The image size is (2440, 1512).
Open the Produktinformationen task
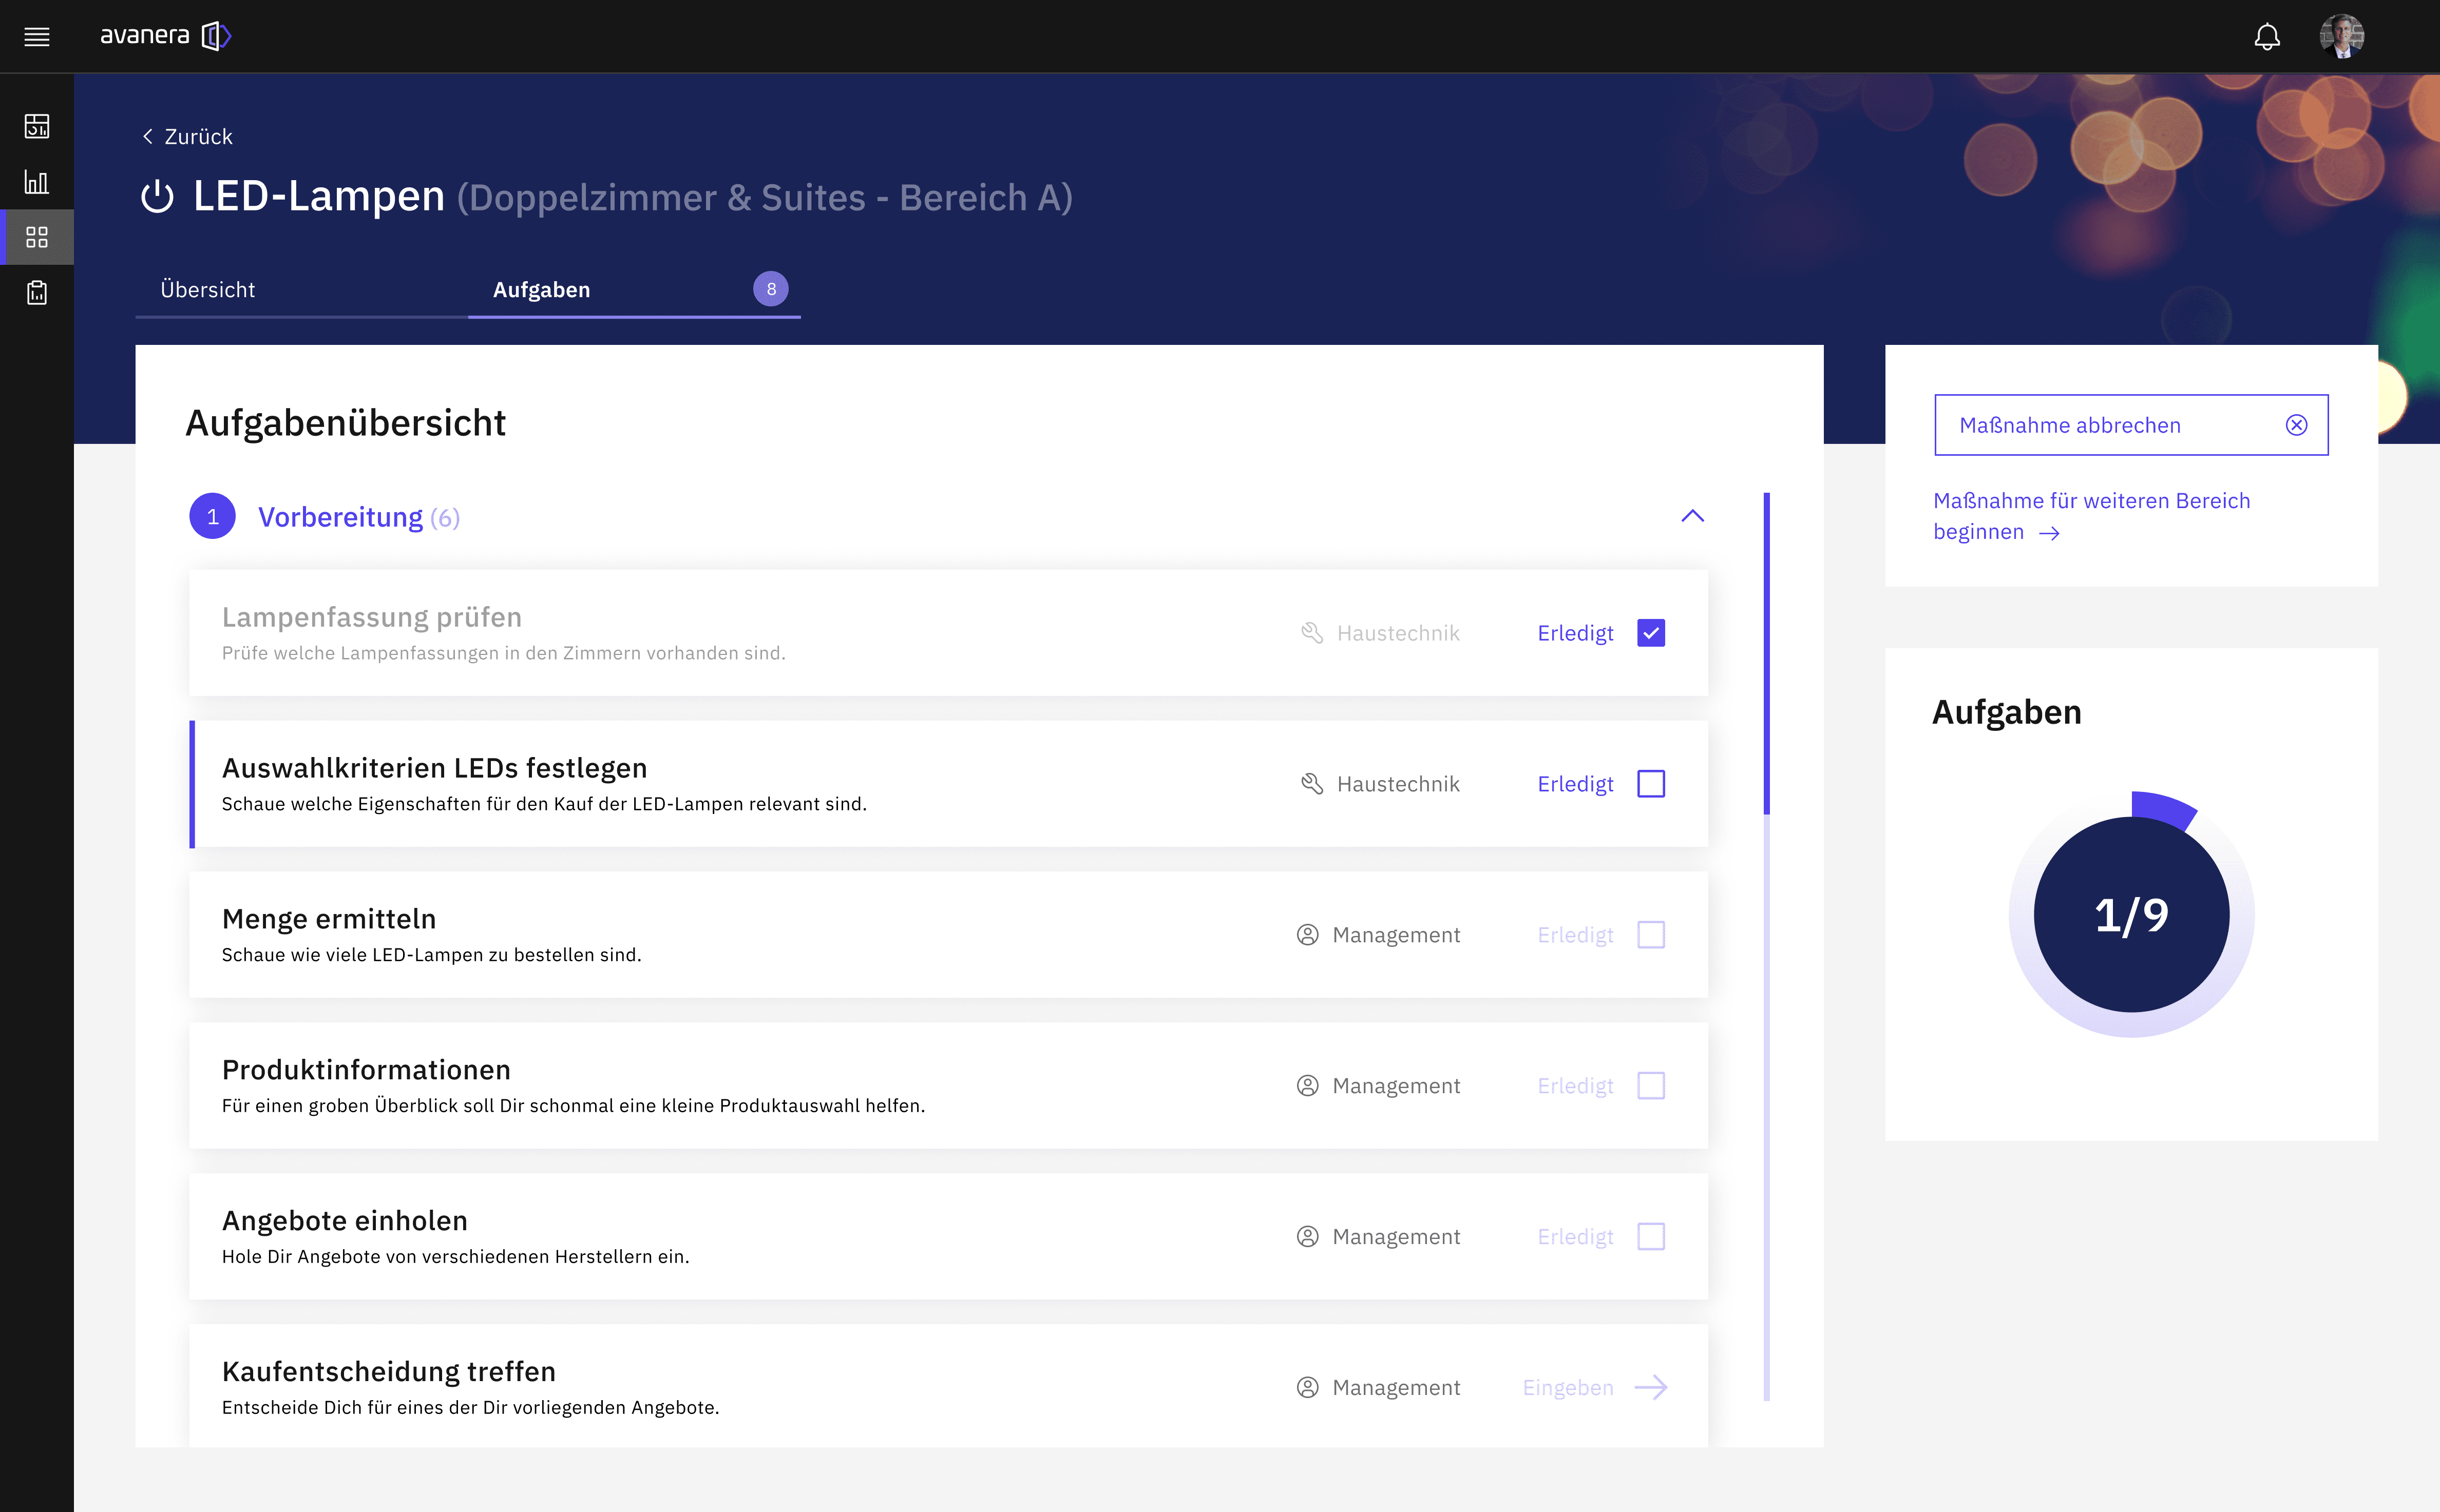(948, 1086)
